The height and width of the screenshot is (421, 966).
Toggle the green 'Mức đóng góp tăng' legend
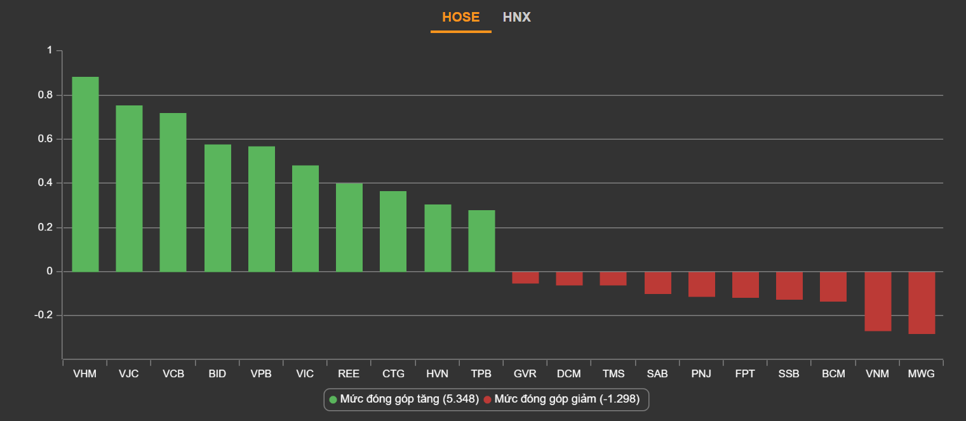coord(409,399)
